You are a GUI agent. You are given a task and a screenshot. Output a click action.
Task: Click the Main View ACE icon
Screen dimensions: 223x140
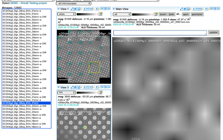[200, 9]
